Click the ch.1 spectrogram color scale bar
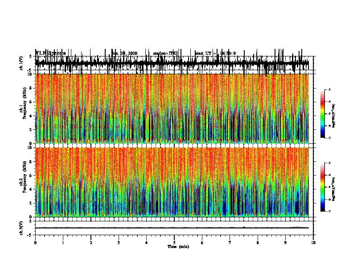Screen dimensions: 353x272 [x=323, y=114]
